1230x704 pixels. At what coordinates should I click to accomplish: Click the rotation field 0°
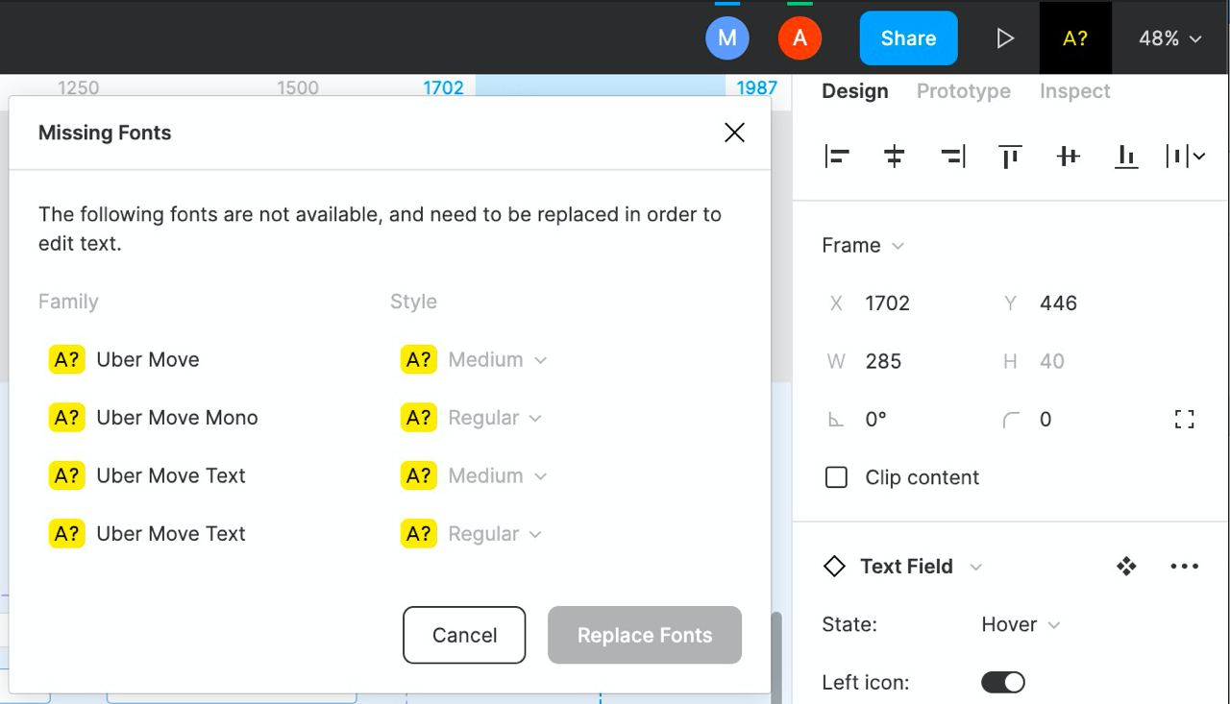coord(875,420)
